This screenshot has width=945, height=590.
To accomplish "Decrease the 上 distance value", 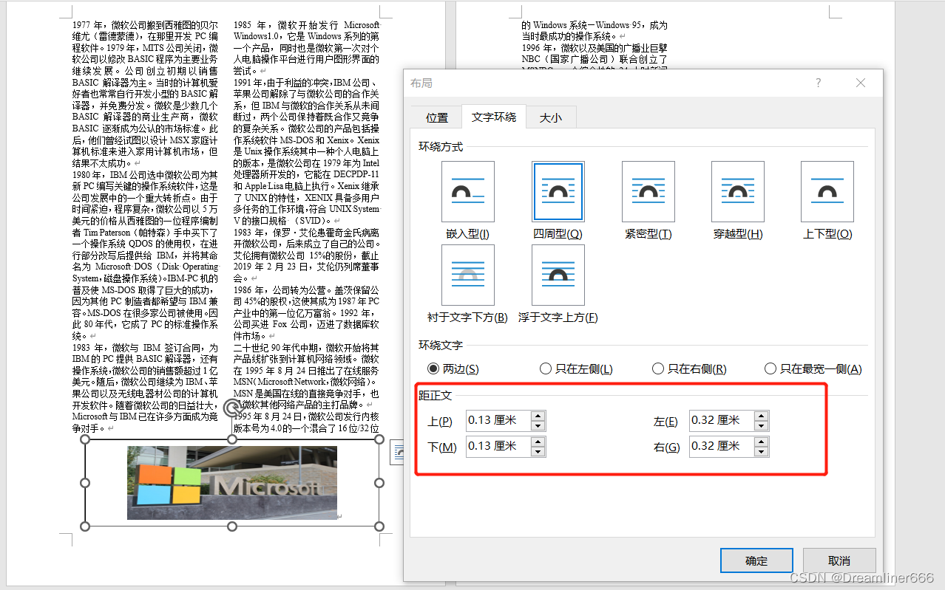I will click(538, 425).
